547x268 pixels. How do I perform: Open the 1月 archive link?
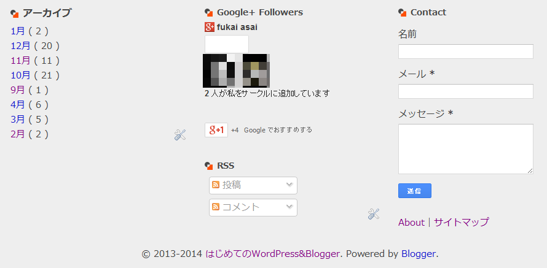tap(18, 31)
